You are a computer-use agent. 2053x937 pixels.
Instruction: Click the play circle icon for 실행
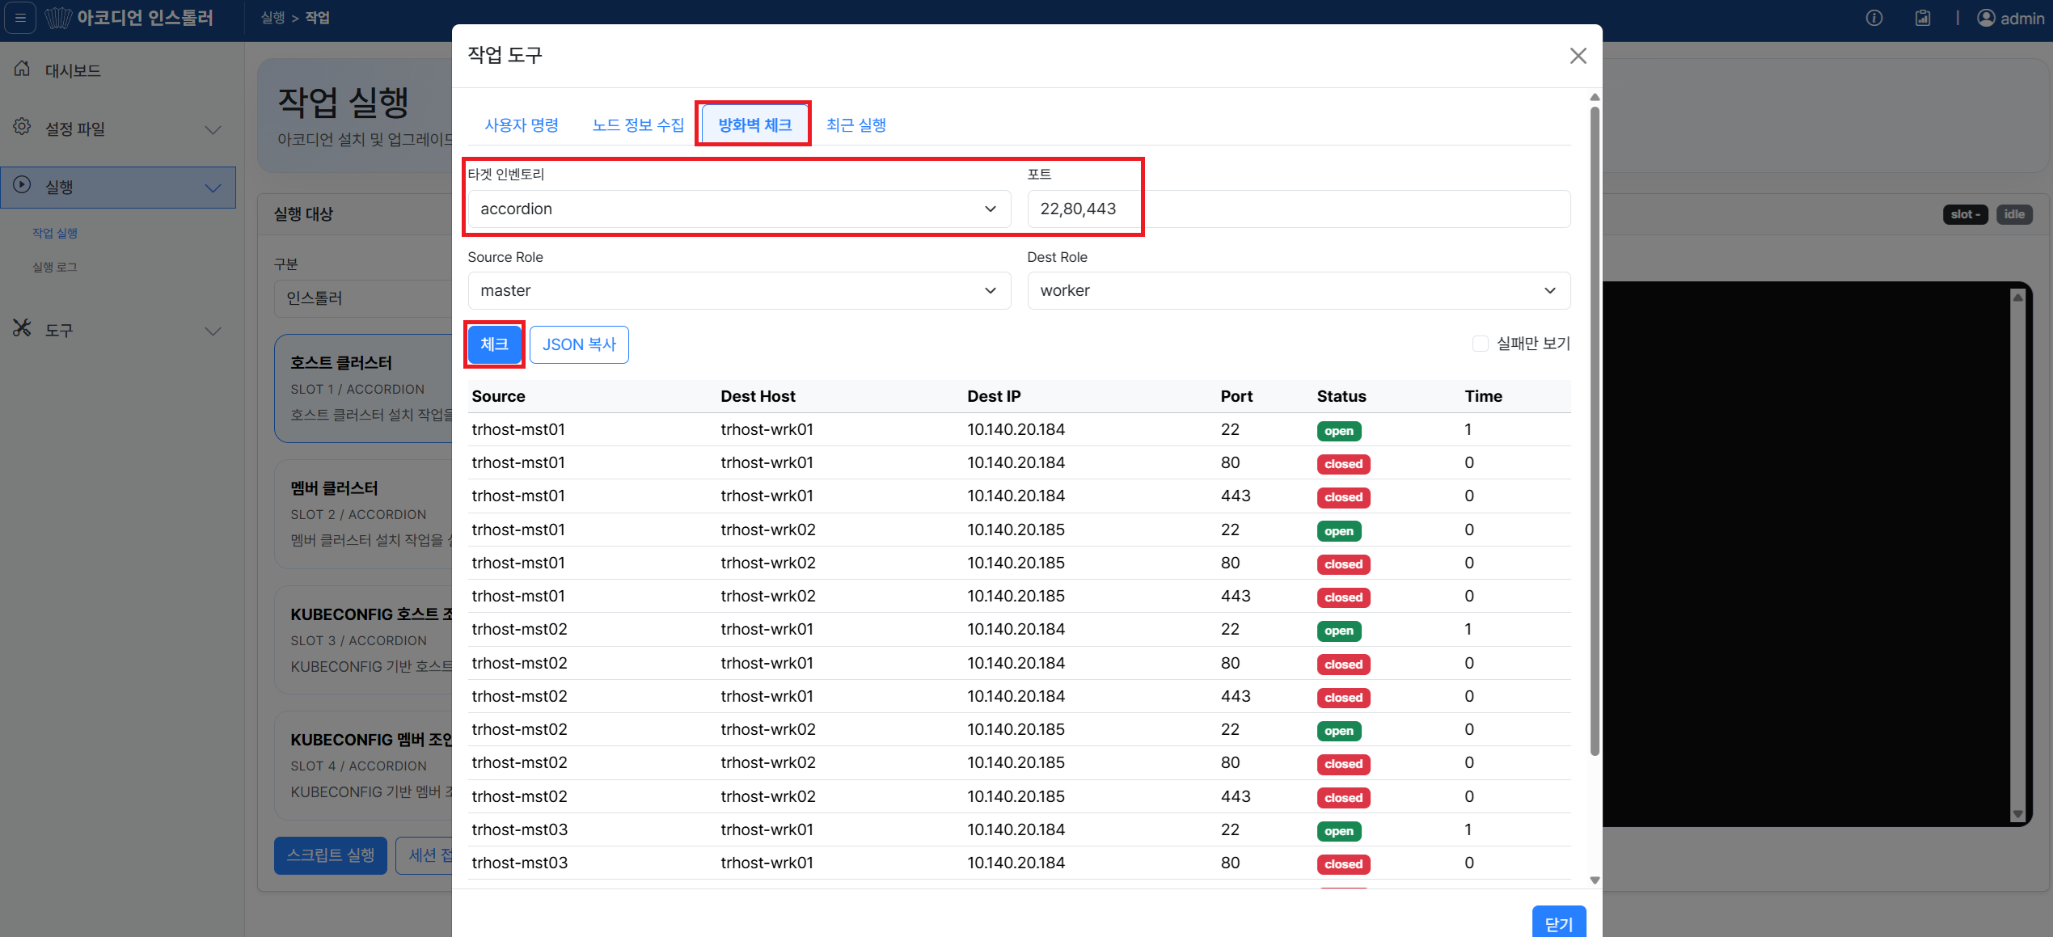(22, 185)
